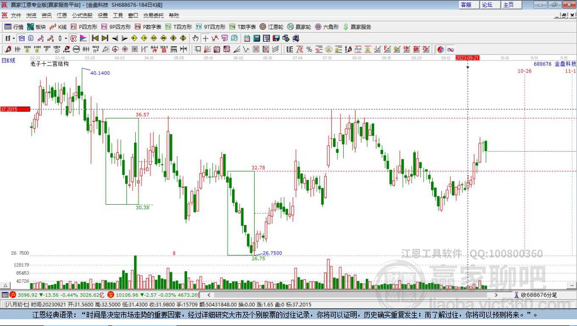Click the blue infinity symbol icon
577x326 pixels.
tap(450, 50)
